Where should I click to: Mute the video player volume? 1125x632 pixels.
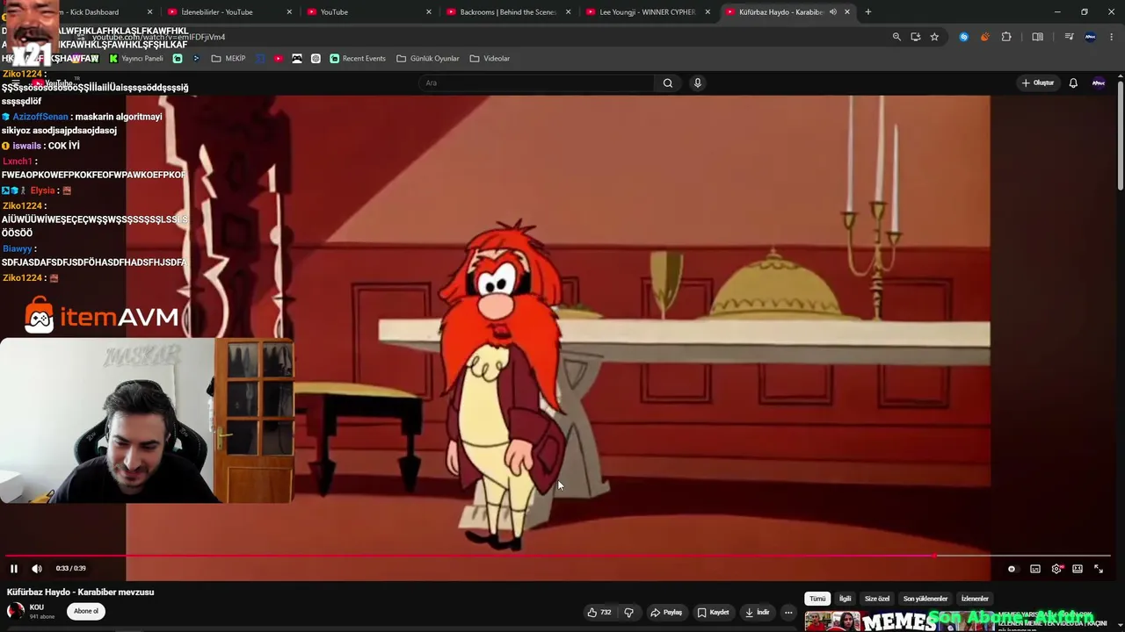[x=37, y=569]
